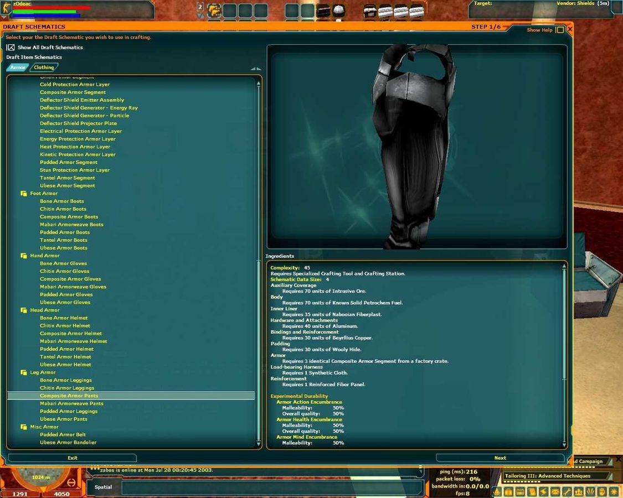Image resolution: width=623 pixels, height=498 pixels.
Task: Click the Exit button
Action: point(72,458)
